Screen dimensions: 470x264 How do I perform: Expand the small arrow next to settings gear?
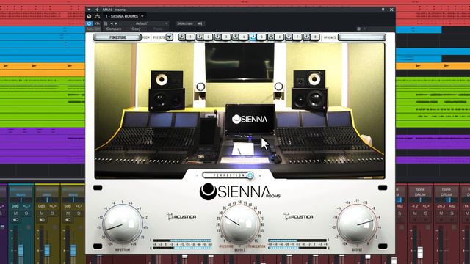click(364, 29)
